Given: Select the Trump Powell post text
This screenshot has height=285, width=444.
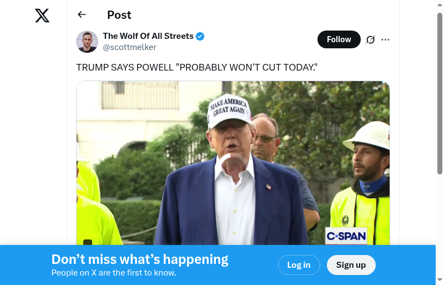Looking at the screenshot, I should click(197, 67).
